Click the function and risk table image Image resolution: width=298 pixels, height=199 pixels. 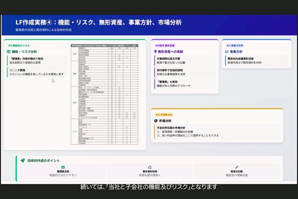[104, 94]
